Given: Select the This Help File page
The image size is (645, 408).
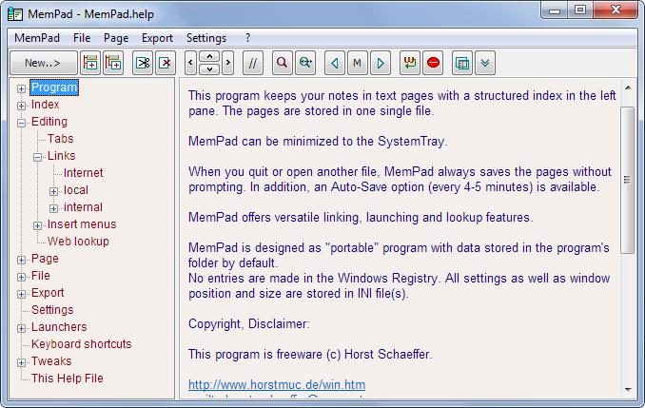Looking at the screenshot, I should point(68,379).
